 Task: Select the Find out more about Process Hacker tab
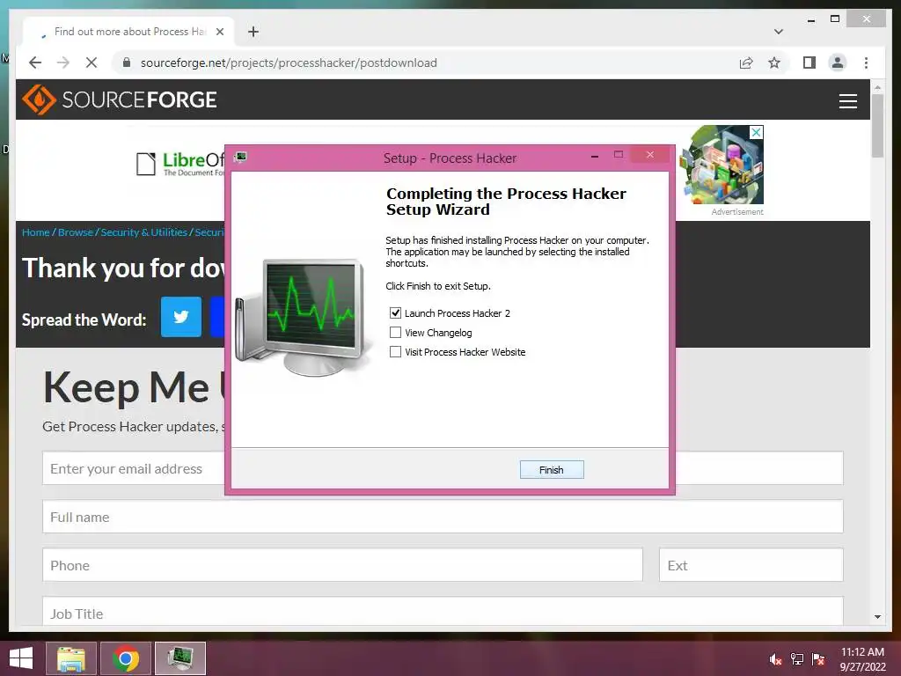129,32
